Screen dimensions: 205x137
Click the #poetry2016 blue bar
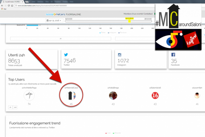(x=32, y=25)
